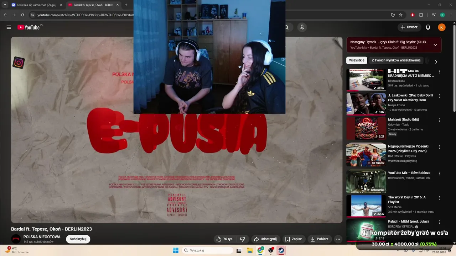
Task: Open YouTube notifications bell
Action: click(x=428, y=27)
